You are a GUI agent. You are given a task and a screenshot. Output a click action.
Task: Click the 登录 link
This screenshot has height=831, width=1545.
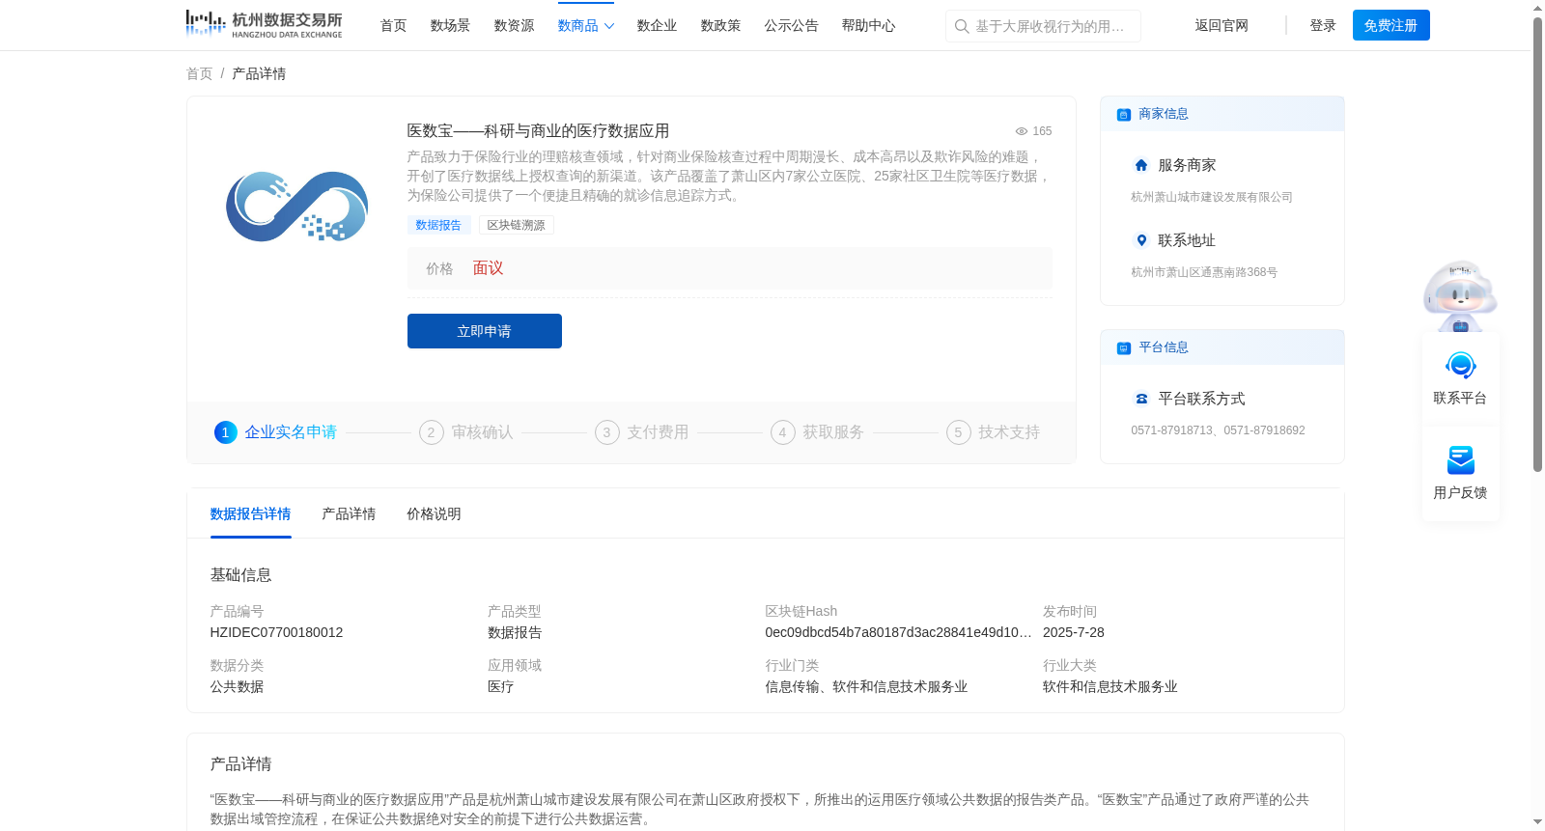1323,26
